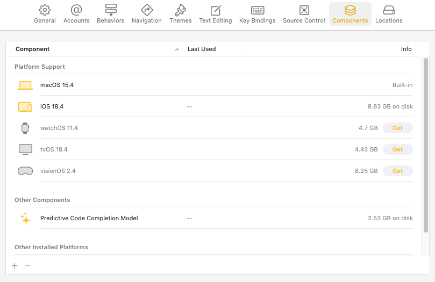Get the watchOS 11.4 platform
This screenshot has width=435, height=282.
click(397, 128)
